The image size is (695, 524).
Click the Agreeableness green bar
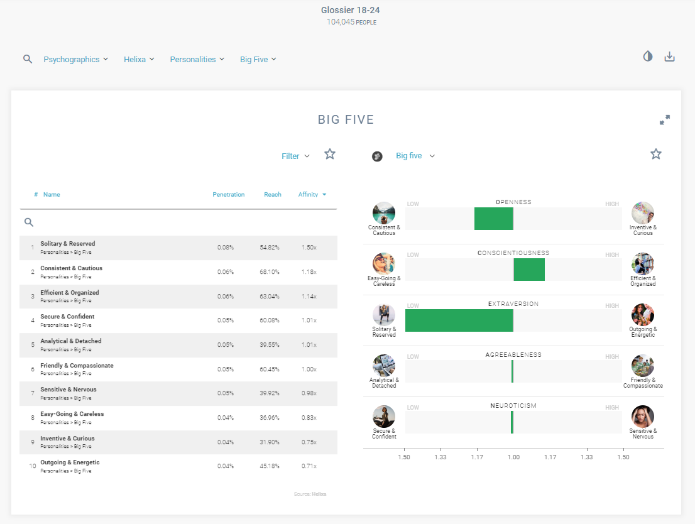coord(512,371)
